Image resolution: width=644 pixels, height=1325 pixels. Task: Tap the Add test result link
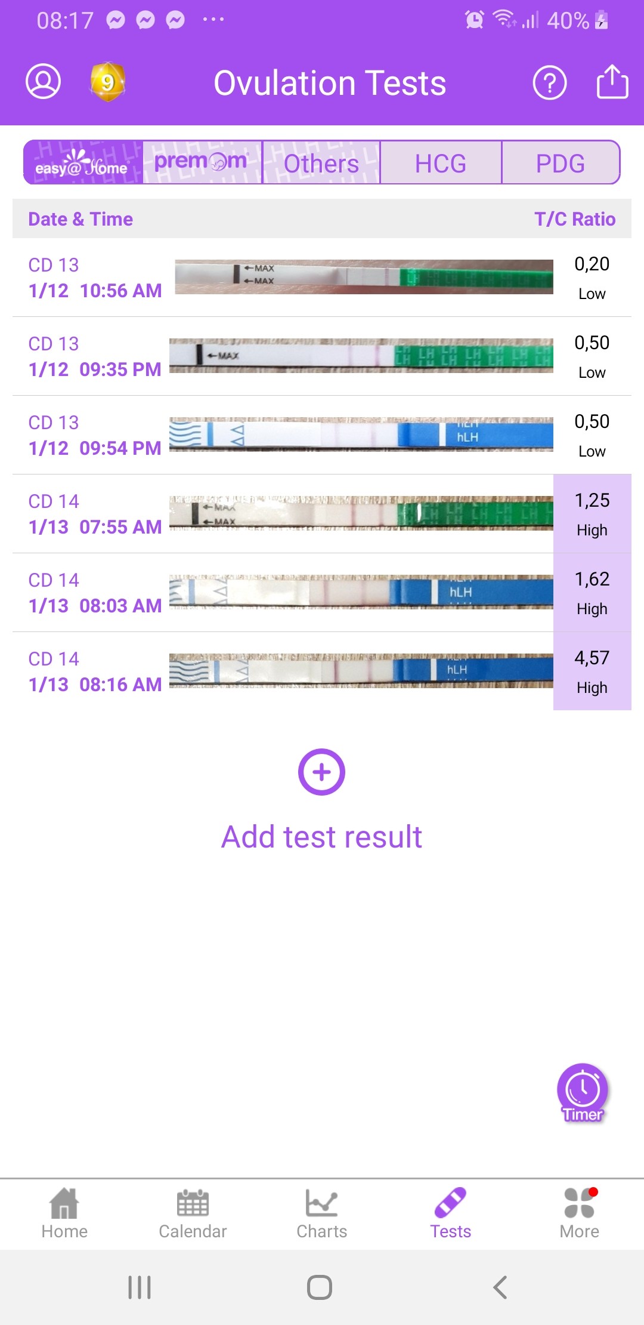[x=321, y=836]
